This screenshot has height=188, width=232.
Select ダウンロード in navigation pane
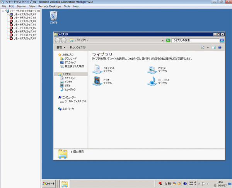68,59
